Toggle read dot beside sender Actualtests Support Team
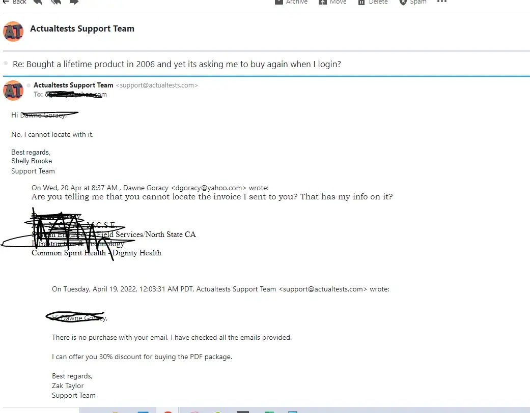The image size is (530, 413). (29, 85)
